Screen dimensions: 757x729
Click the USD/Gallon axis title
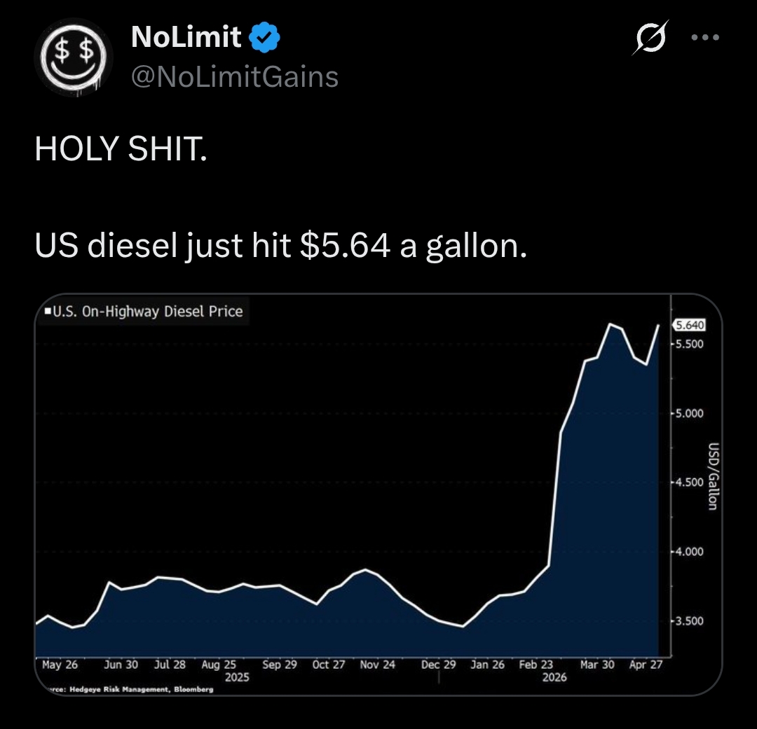713,476
